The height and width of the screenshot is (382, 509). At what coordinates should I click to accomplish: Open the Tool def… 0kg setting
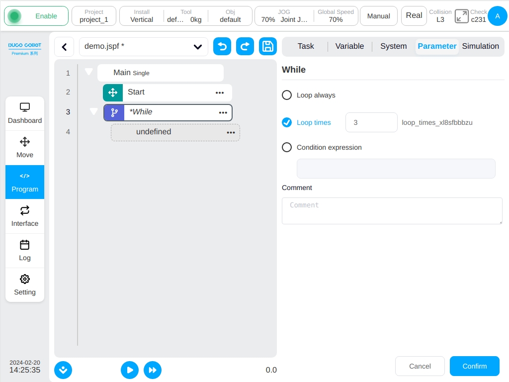pos(185,16)
